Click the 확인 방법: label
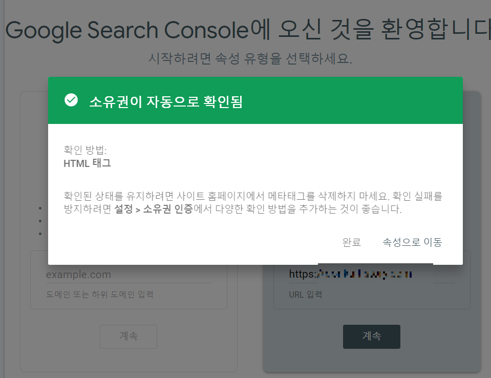 click(x=85, y=150)
